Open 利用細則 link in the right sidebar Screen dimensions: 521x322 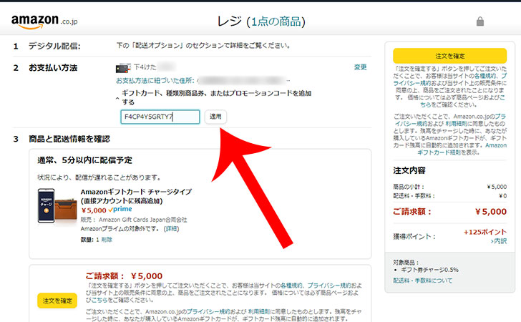456,124
